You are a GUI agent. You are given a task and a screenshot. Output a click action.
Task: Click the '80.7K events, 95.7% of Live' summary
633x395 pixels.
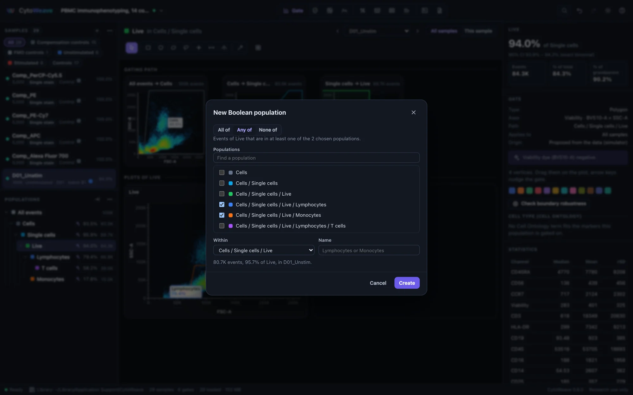tap(262, 262)
